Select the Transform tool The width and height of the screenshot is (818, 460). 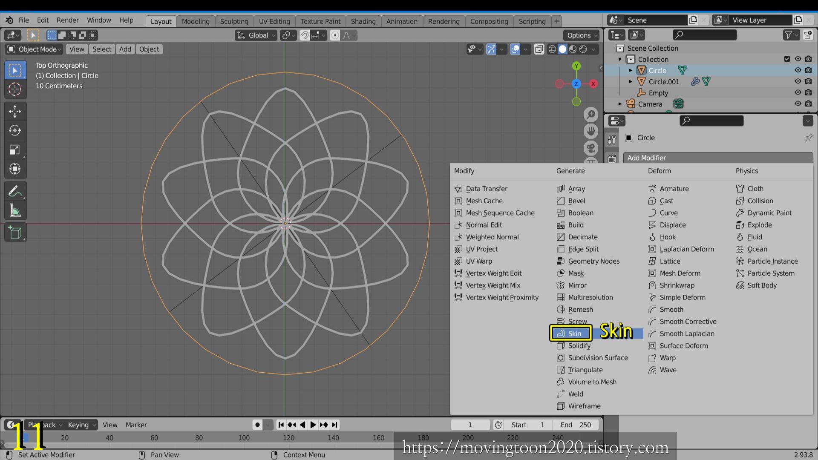pyautogui.click(x=15, y=169)
